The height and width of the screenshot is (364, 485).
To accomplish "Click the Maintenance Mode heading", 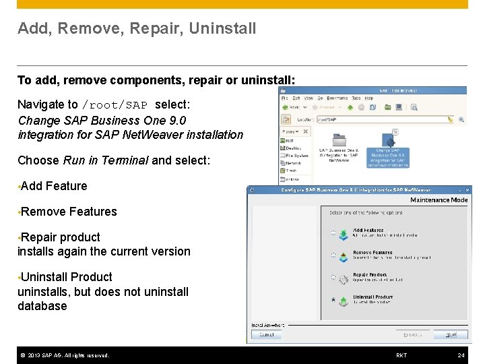I will click(439, 200).
